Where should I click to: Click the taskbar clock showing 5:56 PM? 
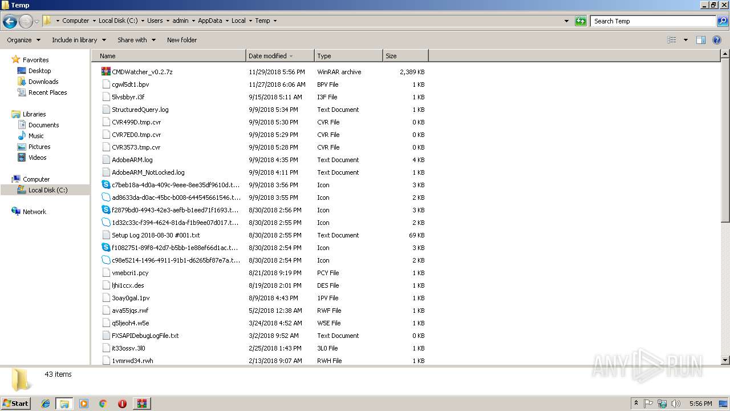coord(700,404)
